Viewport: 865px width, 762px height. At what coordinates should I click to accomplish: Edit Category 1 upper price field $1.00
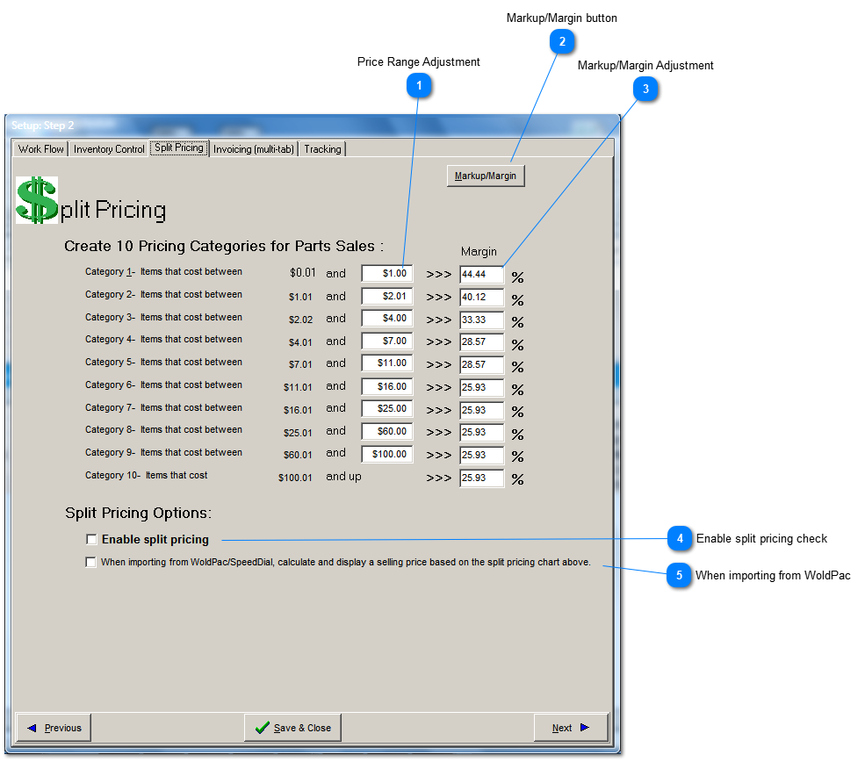[386, 274]
